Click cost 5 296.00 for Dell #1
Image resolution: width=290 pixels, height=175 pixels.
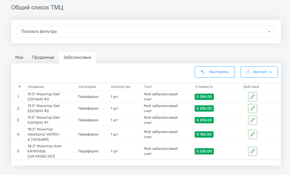tap(204, 120)
